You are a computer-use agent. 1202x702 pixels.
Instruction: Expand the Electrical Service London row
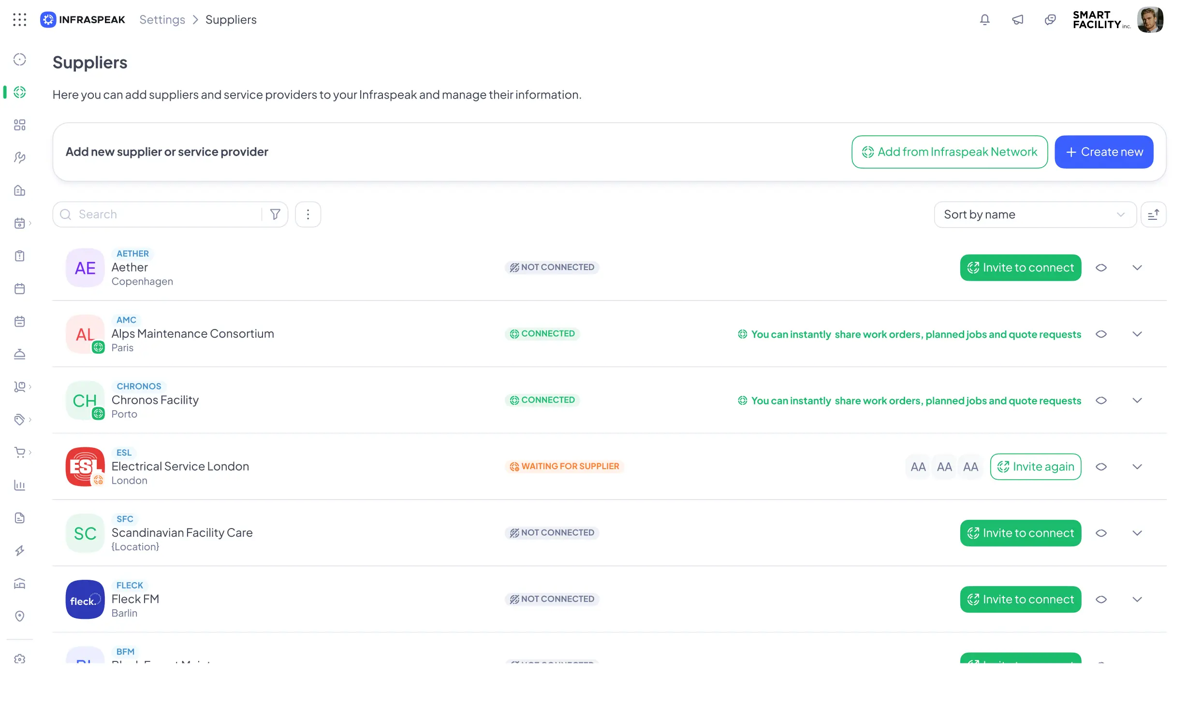[1137, 467]
